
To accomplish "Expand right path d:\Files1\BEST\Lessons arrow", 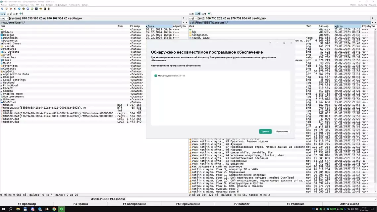I will click(190, 23).
